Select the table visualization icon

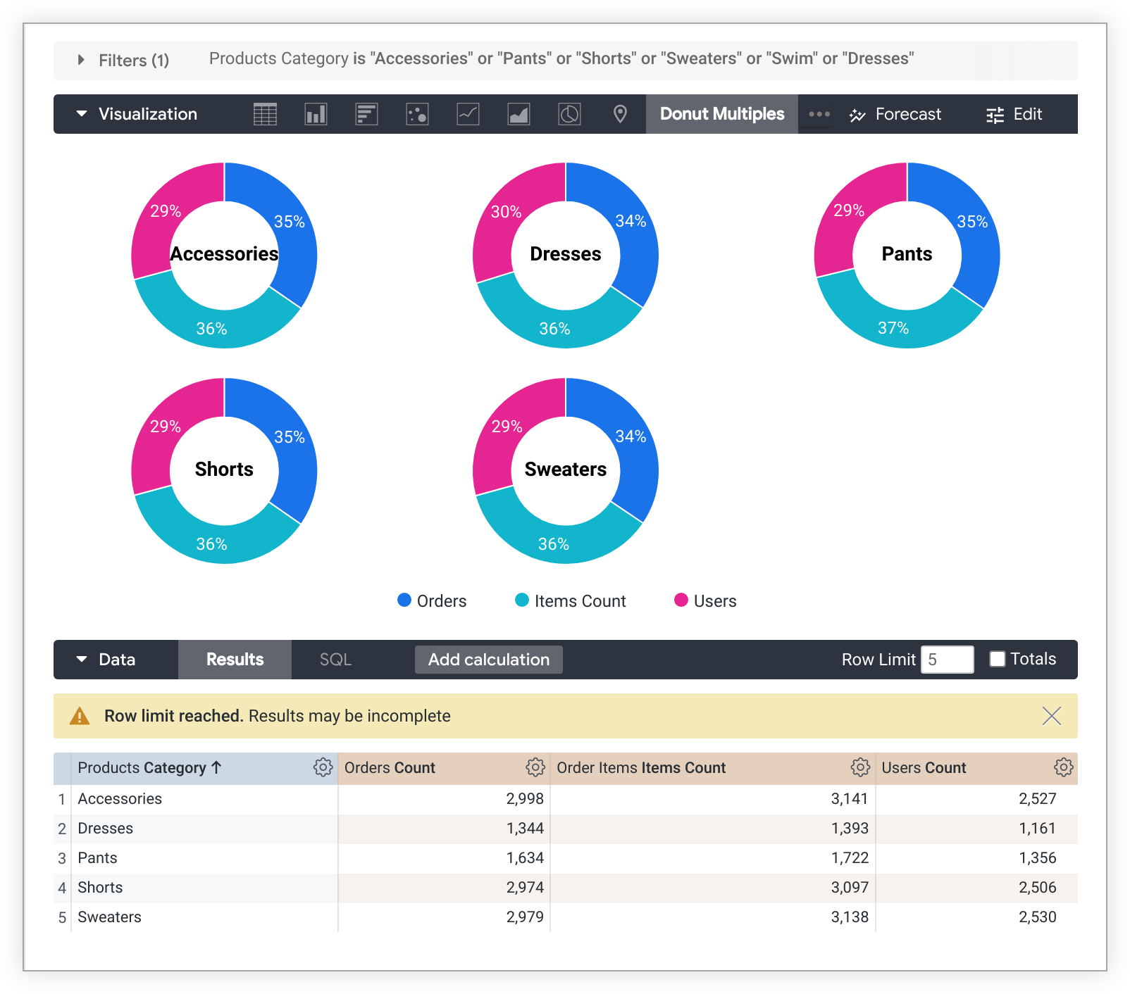point(265,113)
